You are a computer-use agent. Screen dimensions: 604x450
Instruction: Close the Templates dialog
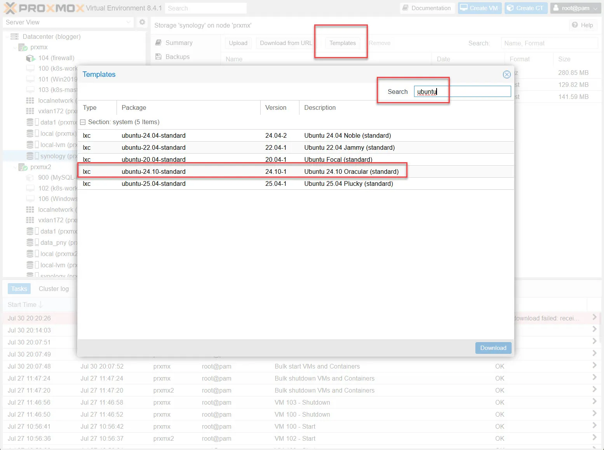tap(507, 74)
